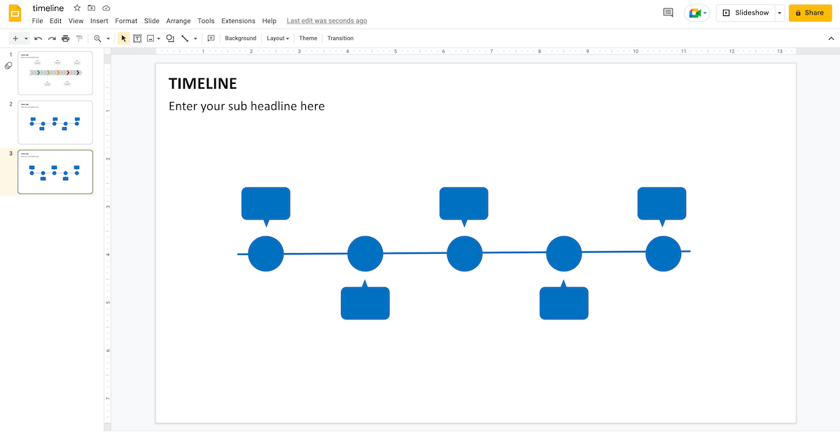Select the middle circle on the timeline

pyautogui.click(x=465, y=253)
